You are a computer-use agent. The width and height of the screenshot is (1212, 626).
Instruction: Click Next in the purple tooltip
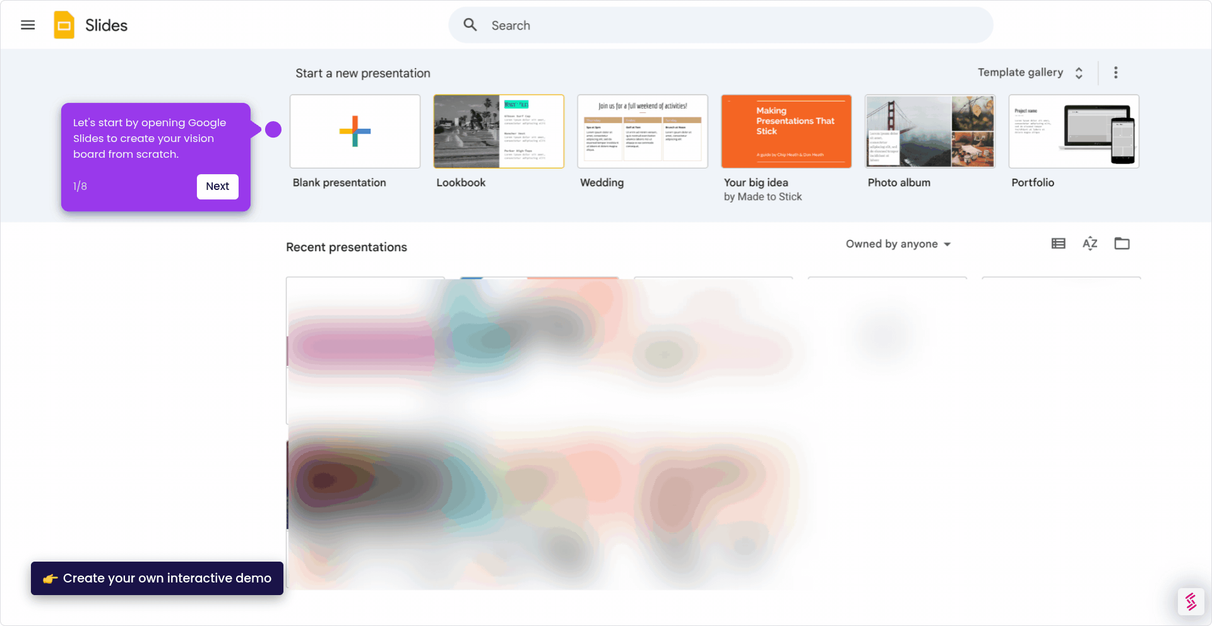click(218, 187)
